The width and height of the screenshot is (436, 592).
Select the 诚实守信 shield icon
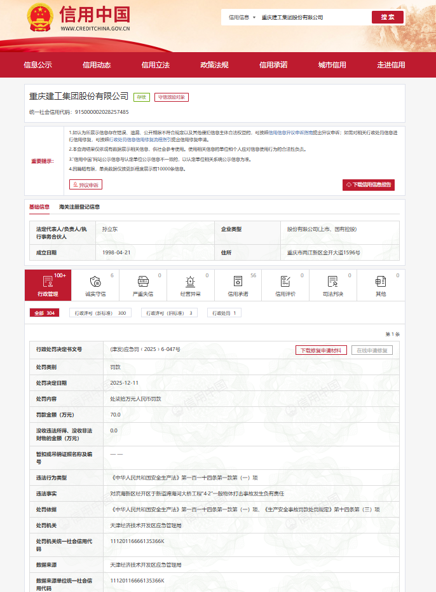click(95, 282)
